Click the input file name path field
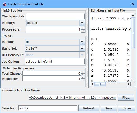The image size is (137, 113). 72,97
